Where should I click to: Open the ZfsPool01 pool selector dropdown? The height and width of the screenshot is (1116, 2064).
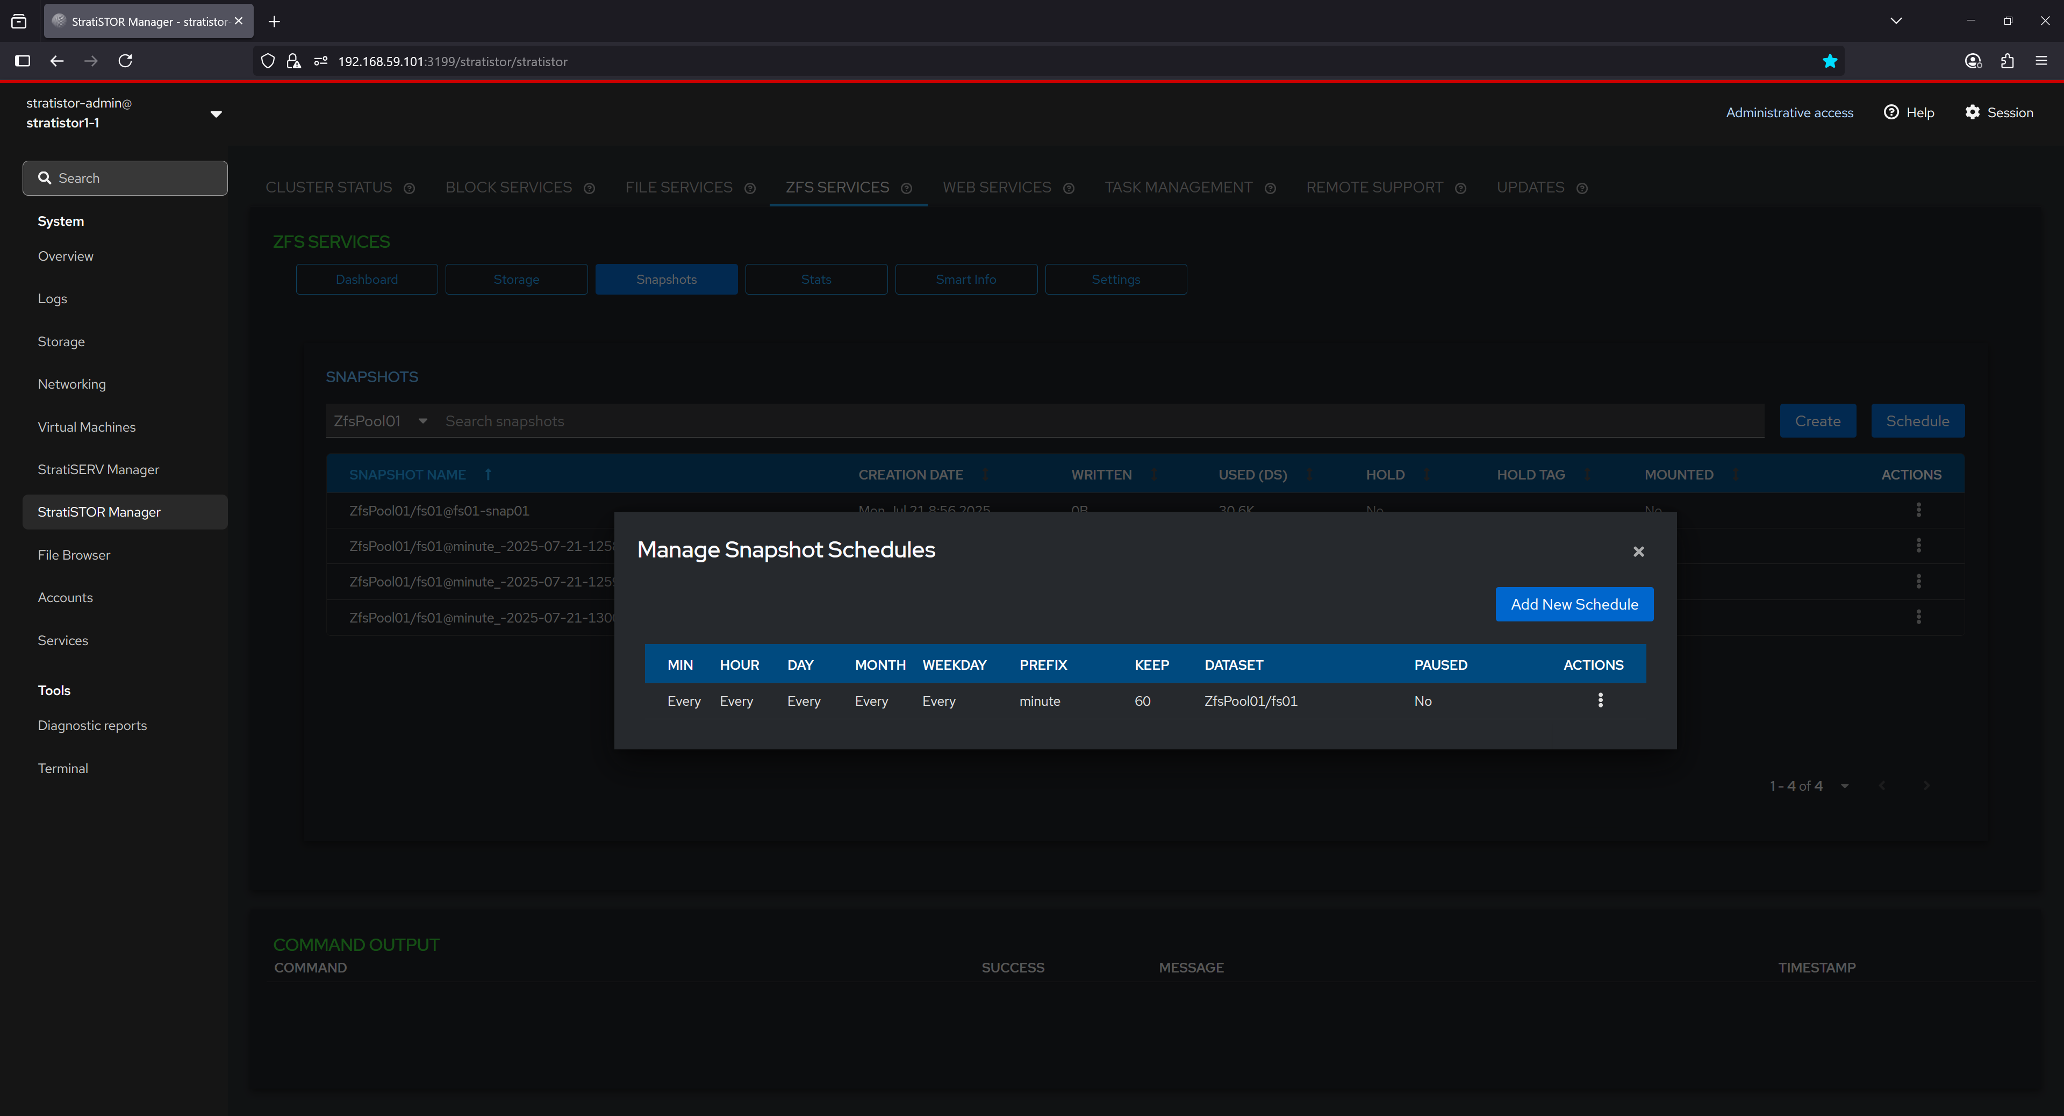(x=381, y=420)
